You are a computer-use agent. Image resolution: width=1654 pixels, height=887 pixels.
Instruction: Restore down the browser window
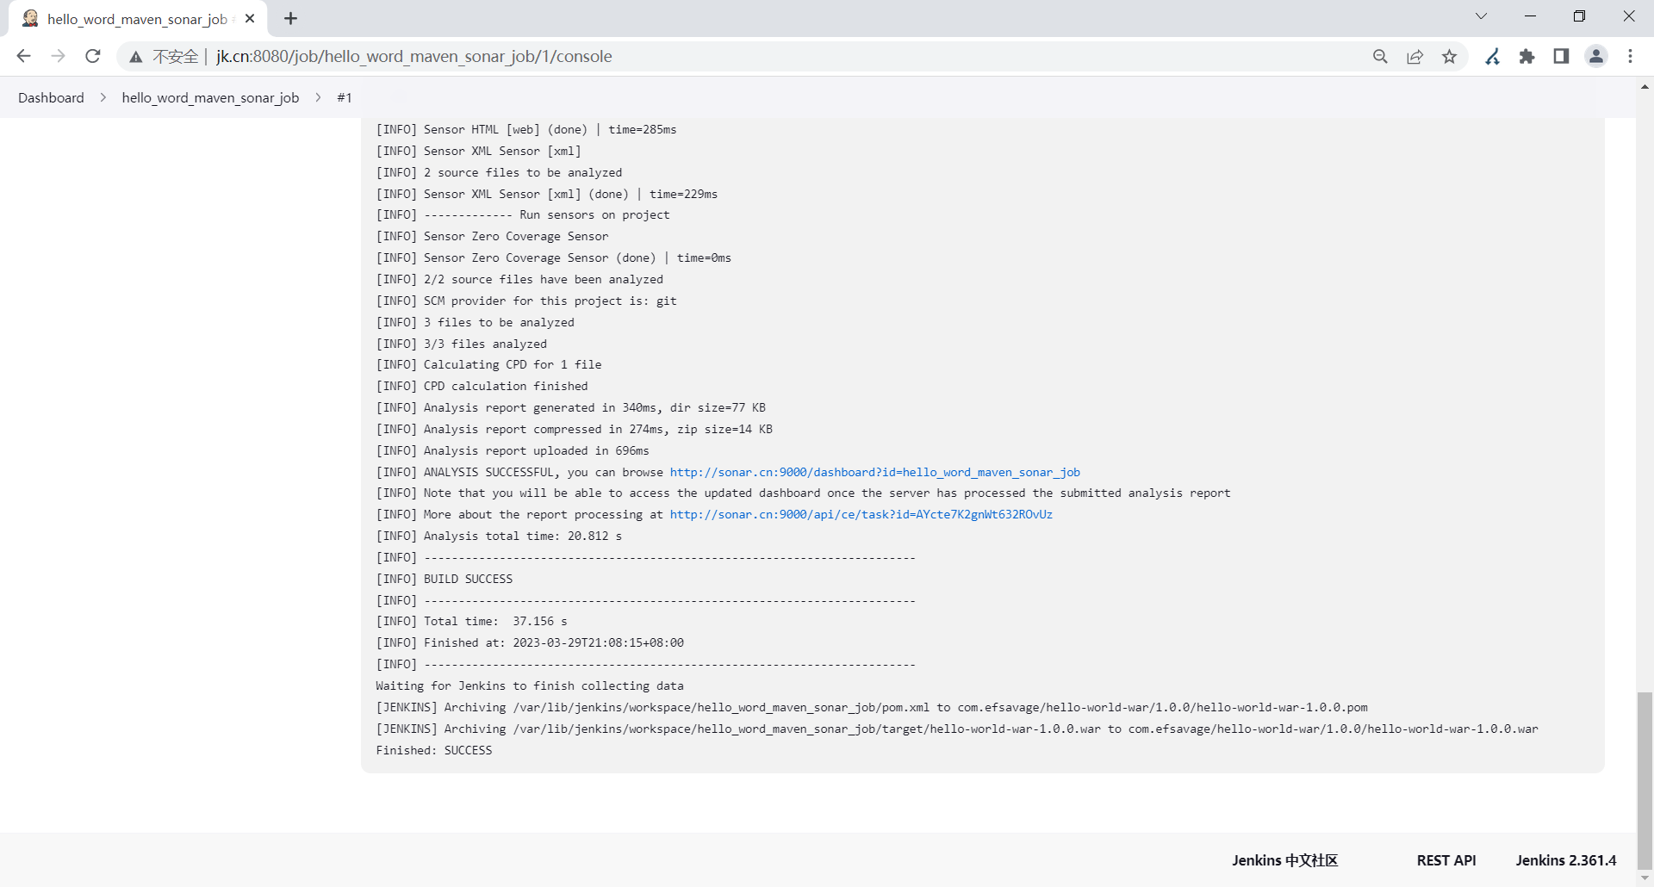(x=1579, y=16)
